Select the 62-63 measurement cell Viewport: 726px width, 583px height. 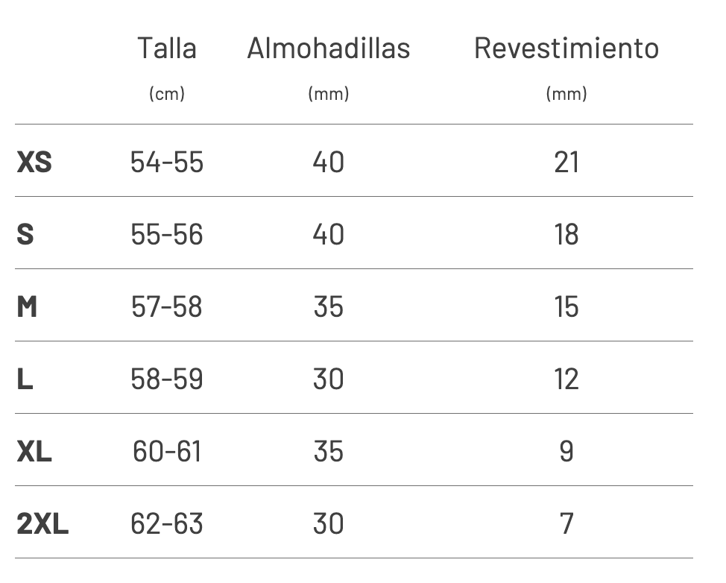(167, 523)
